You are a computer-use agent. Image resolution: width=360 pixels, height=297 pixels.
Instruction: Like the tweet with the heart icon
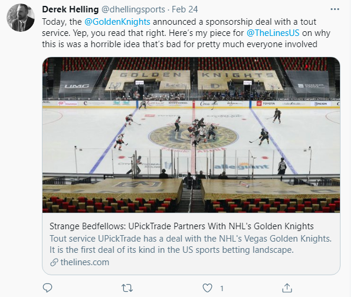tap(207, 289)
